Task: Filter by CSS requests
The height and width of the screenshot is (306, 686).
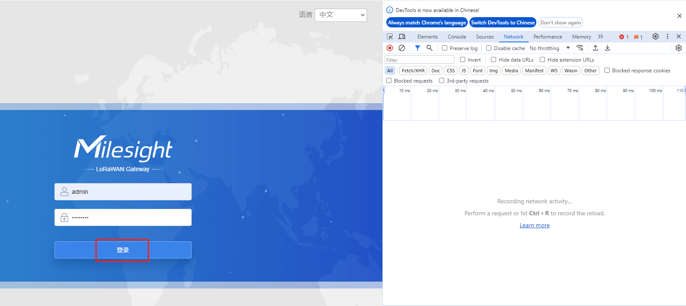Action: [x=451, y=71]
